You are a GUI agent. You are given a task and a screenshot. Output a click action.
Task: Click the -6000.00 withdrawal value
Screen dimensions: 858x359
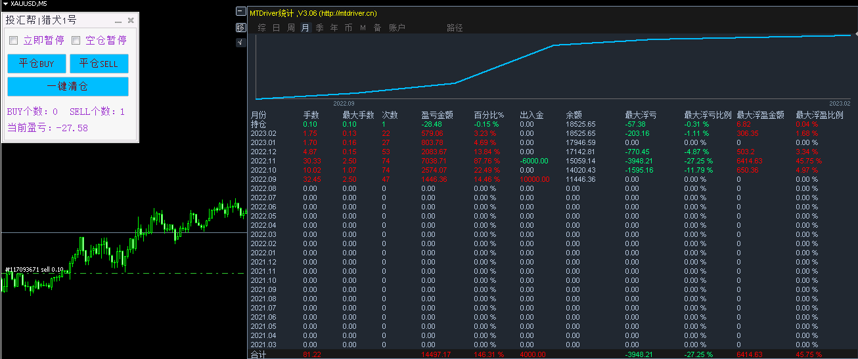[534, 161]
